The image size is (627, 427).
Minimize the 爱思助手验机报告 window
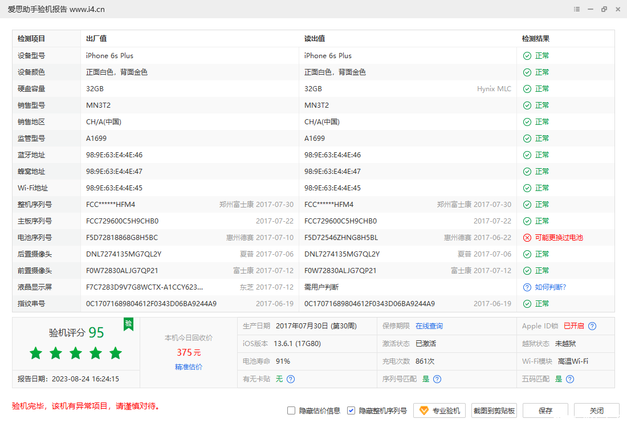[590, 9]
